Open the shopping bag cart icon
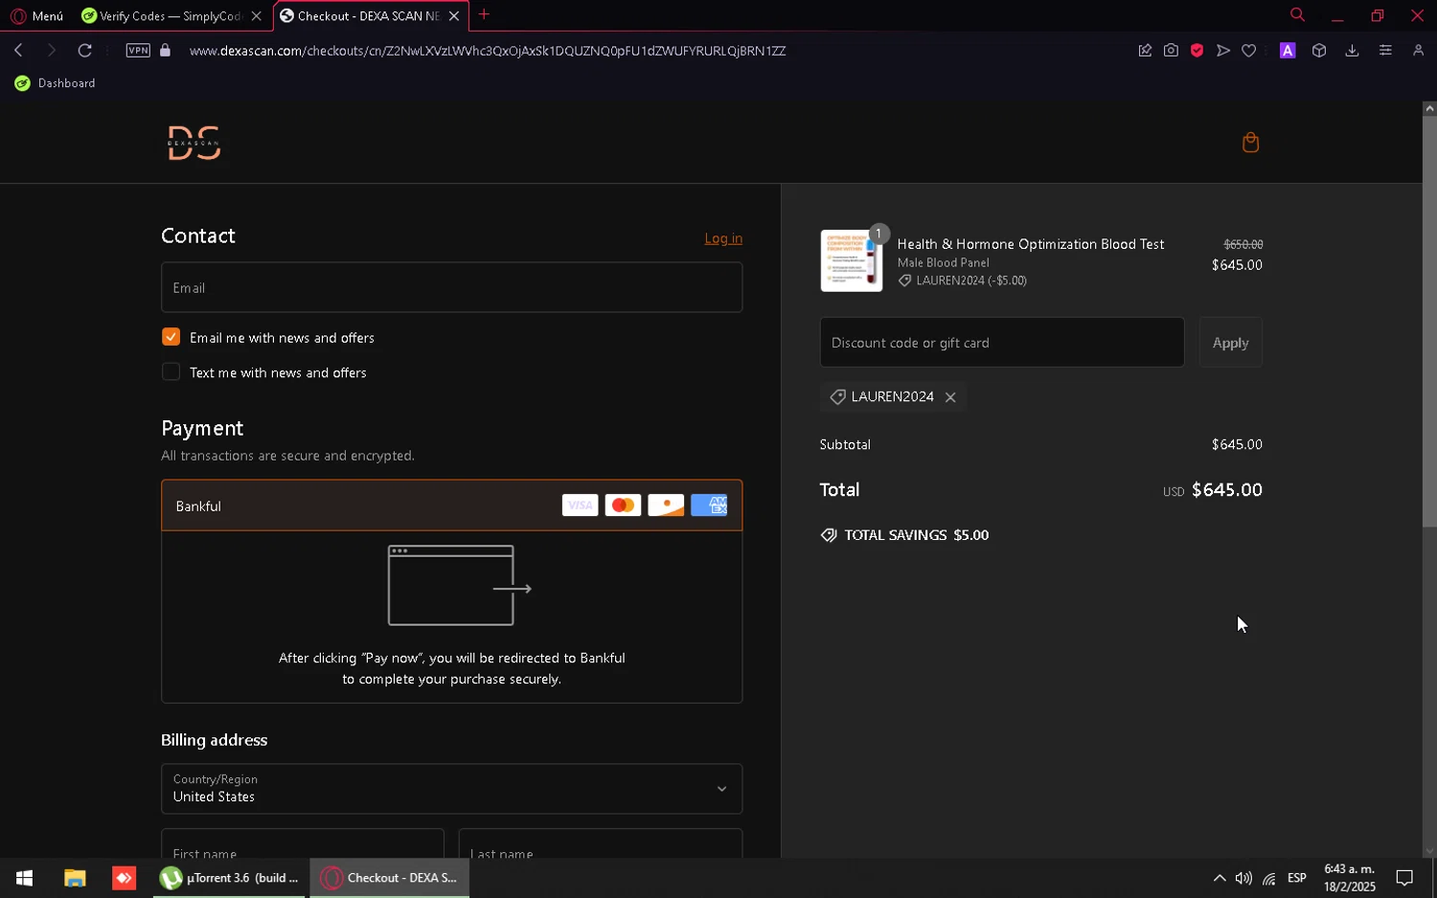Image resolution: width=1437 pixels, height=898 pixels. pyautogui.click(x=1250, y=143)
